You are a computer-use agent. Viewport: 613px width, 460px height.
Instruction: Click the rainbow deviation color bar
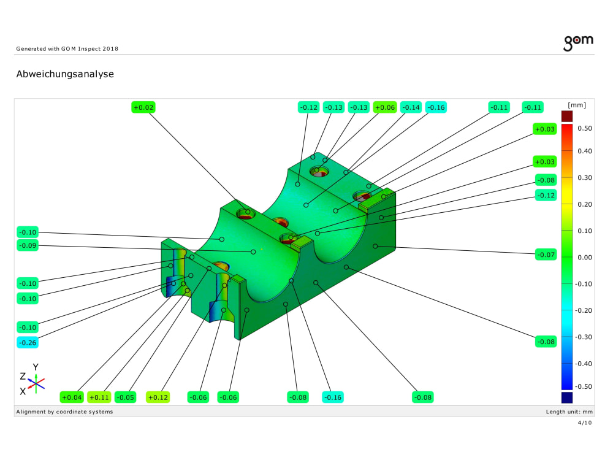click(567, 256)
